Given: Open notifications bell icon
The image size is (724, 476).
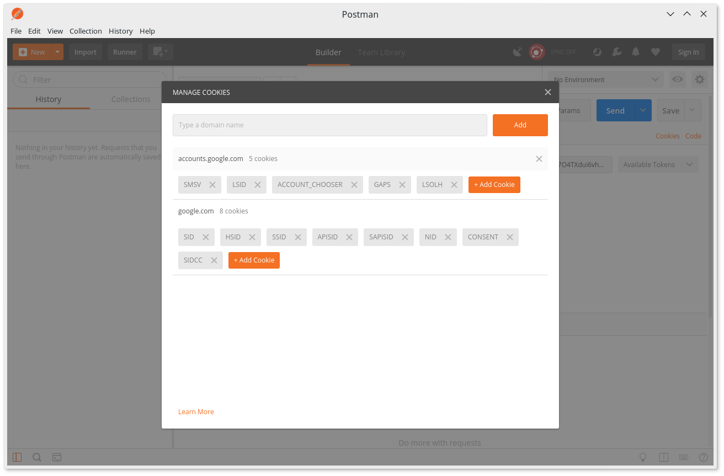Looking at the screenshot, I should click(636, 52).
